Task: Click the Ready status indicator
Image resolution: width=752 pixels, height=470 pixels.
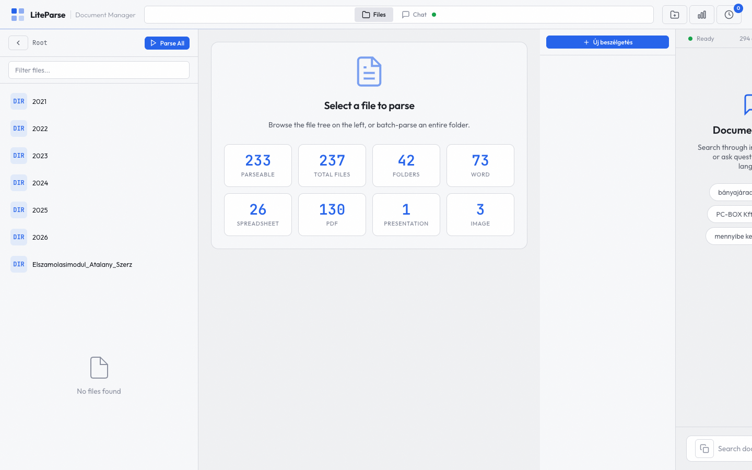Action: pyautogui.click(x=701, y=39)
